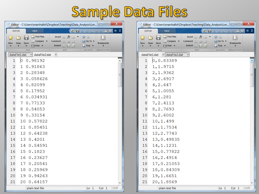Viewport: 259px width, 194px height.
Task: Click the Breakpoints icon in right editor
Action: click(x=235, y=38)
